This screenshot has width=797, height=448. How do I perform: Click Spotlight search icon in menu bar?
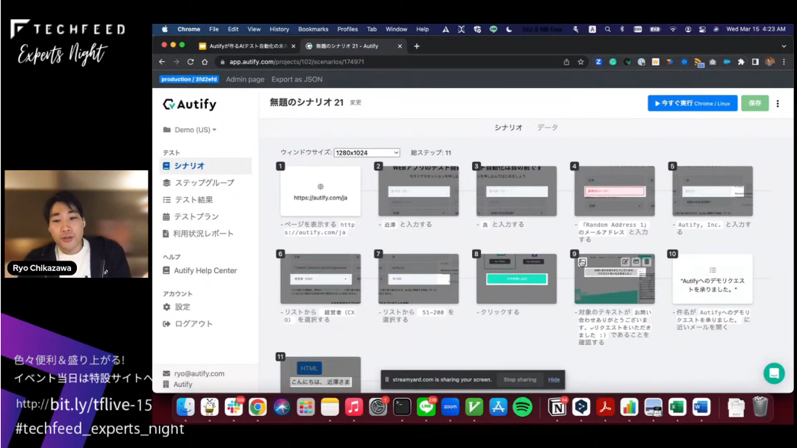coord(607,29)
